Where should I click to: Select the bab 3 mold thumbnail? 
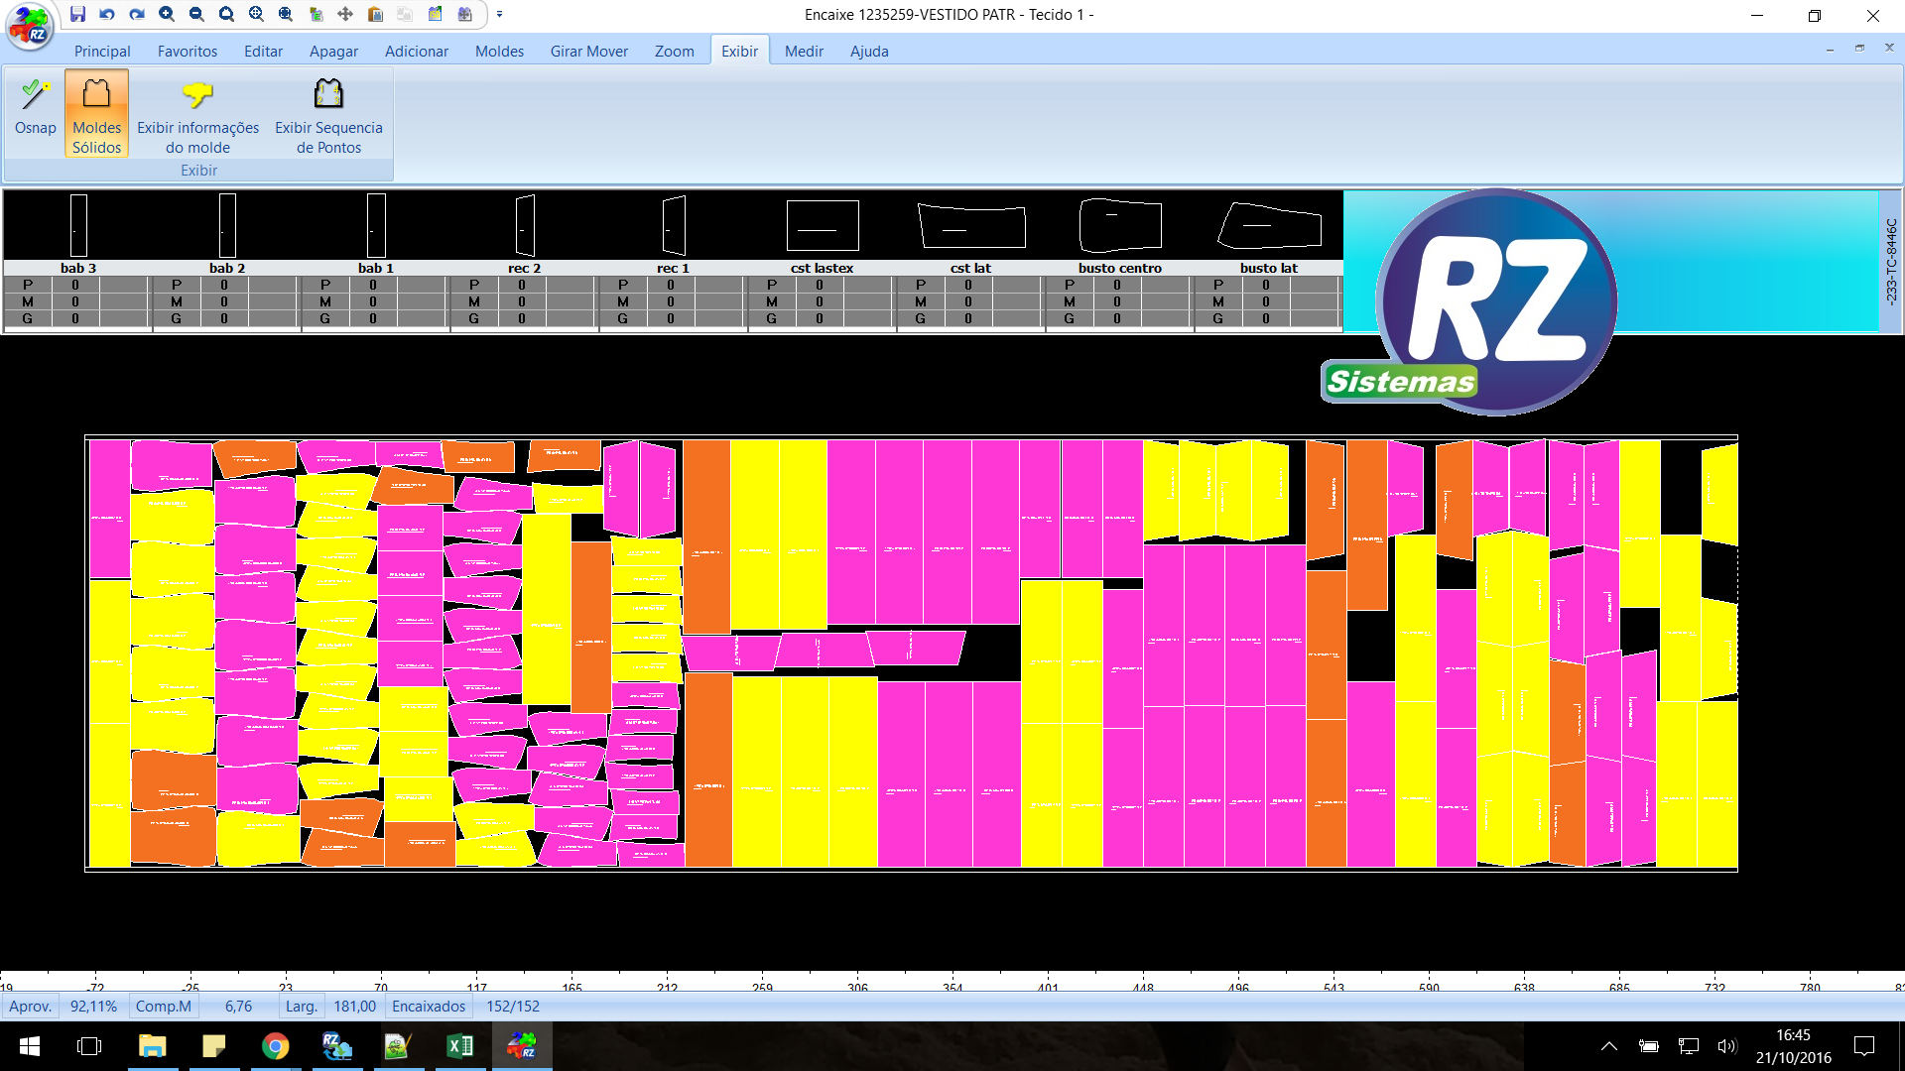(x=78, y=225)
